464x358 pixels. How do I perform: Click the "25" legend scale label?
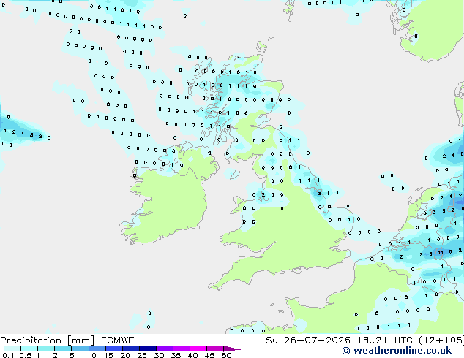pyautogui.click(x=142, y=355)
